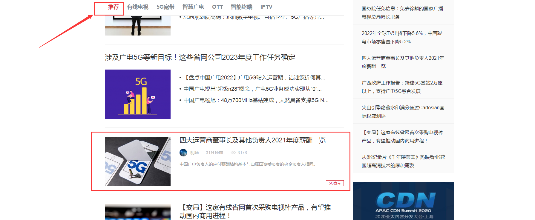The width and height of the screenshot is (535, 220).
Task: Select the 智能终端 tab
Action: 242,7
